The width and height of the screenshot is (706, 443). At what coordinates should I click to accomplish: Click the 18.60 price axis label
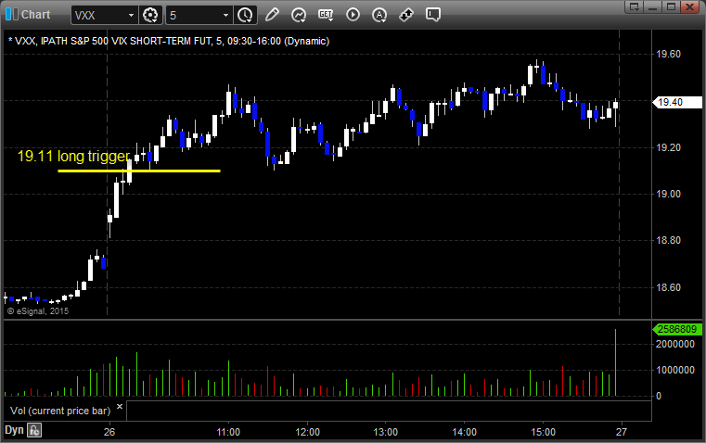coord(669,287)
